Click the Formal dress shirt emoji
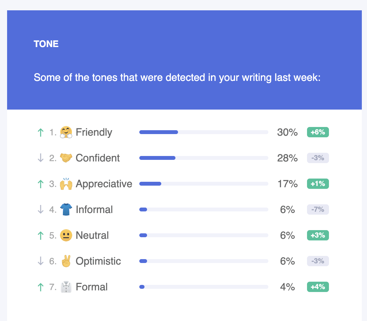 [x=66, y=287]
